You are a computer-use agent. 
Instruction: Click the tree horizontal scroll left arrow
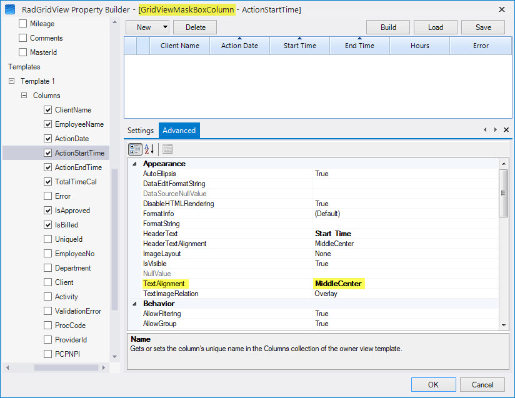[x=7, y=367]
